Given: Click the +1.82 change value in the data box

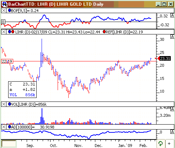Looking at the screenshot, I should 29,89.
